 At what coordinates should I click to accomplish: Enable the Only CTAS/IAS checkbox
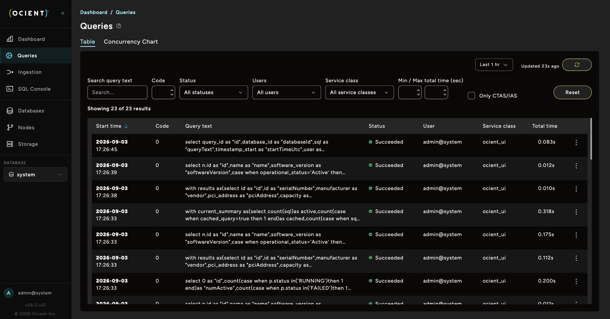[x=471, y=96]
